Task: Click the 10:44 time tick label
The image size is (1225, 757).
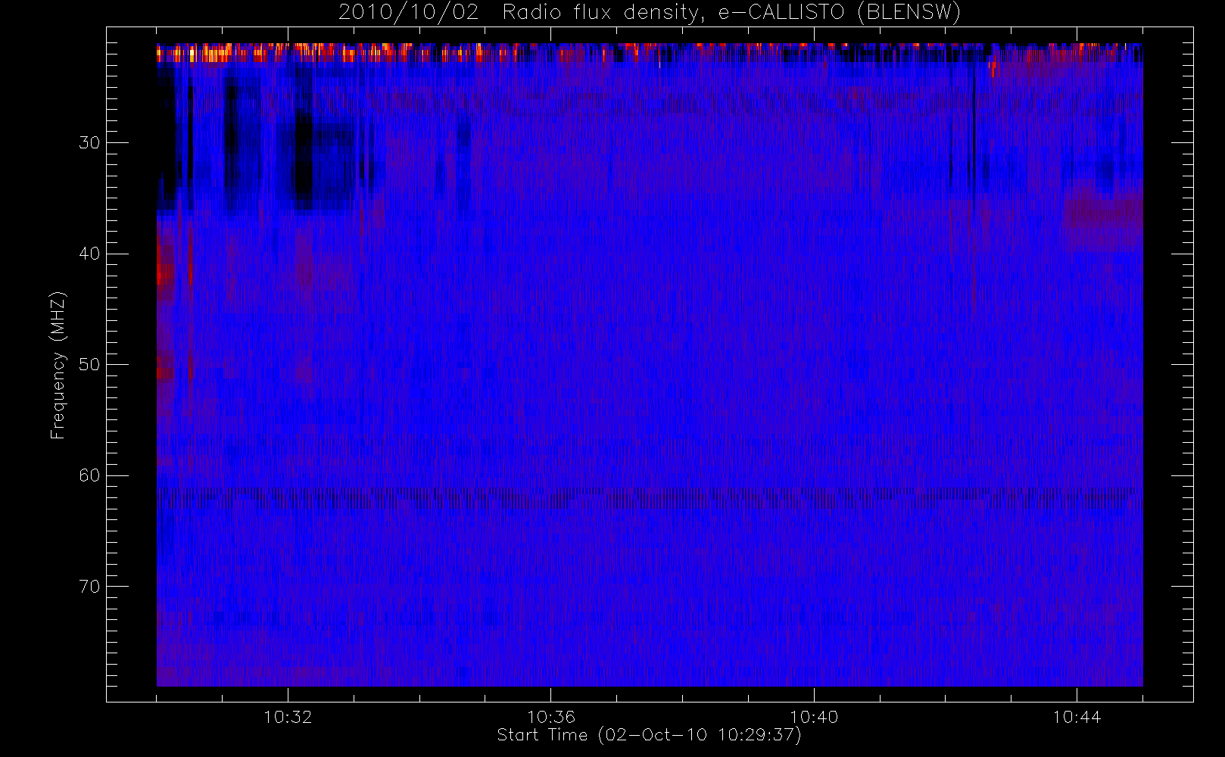Action: click(1077, 717)
